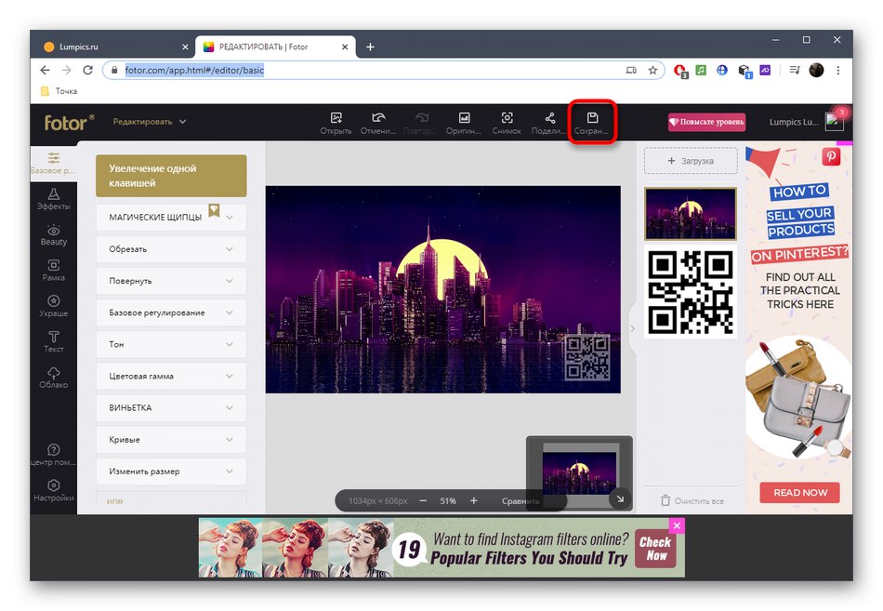Click the Fotor logo

tap(69, 122)
